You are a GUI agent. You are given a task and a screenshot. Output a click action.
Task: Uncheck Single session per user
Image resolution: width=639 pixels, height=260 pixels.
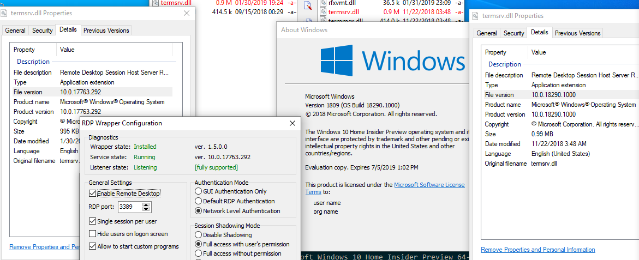click(92, 221)
